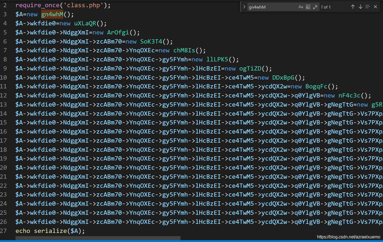Click llLPK5 class name on line 8
The height and width of the screenshot is (242, 383).
217,60
